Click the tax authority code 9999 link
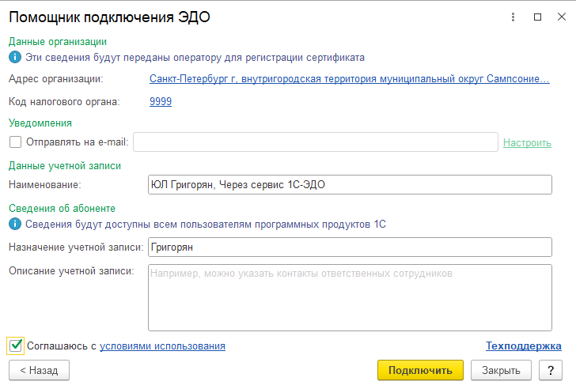576x389 pixels. [161, 101]
